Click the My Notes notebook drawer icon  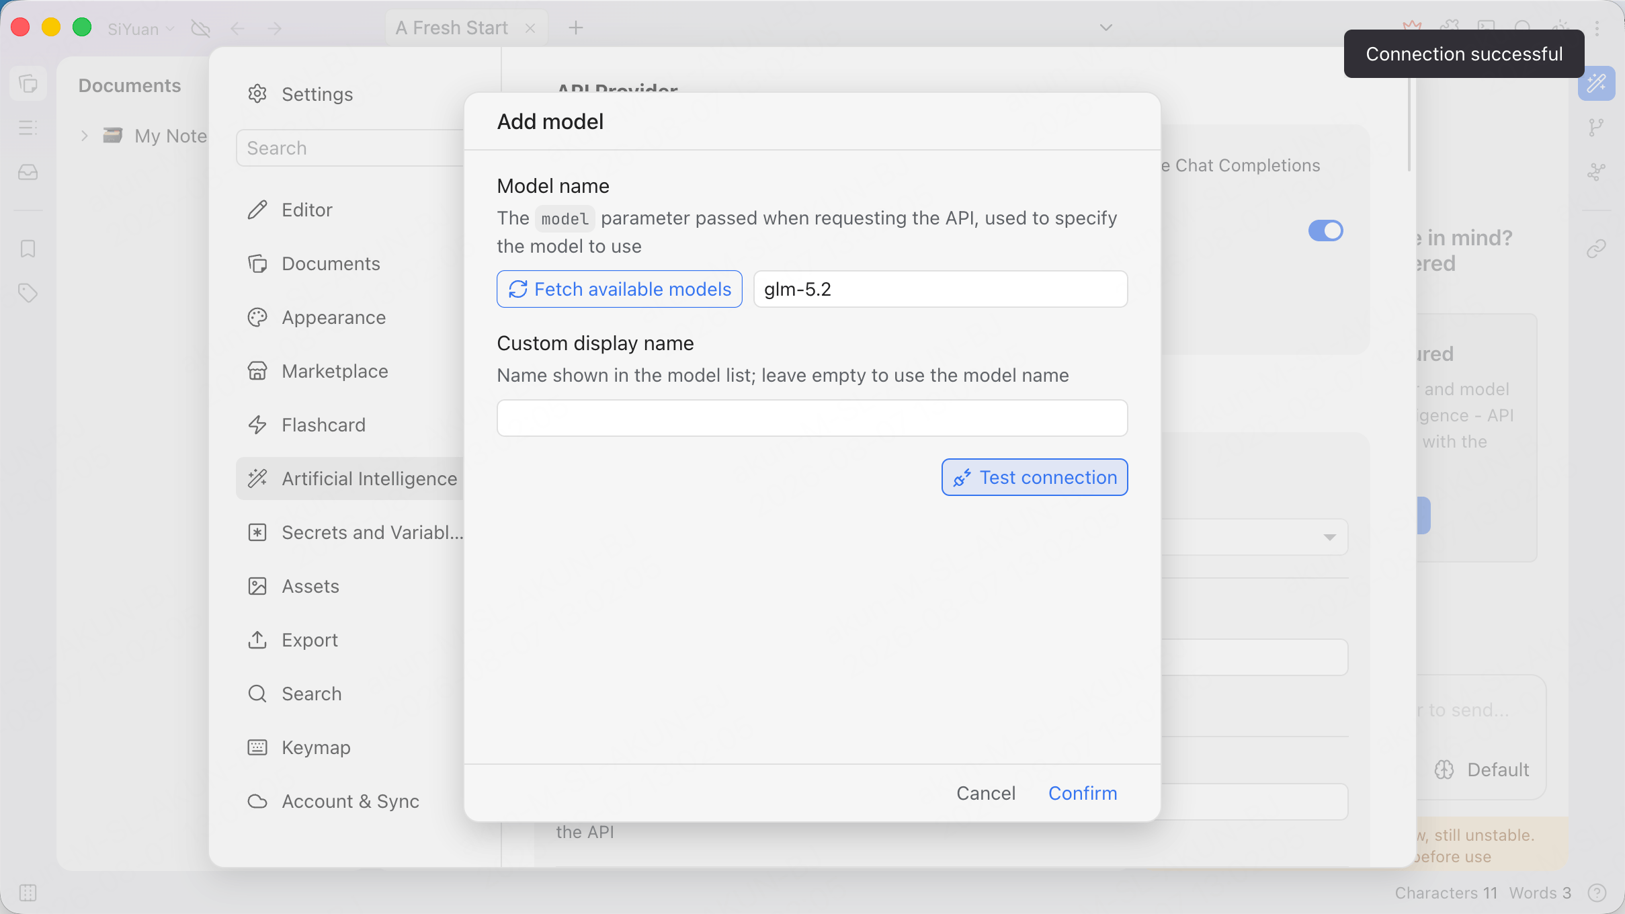112,136
